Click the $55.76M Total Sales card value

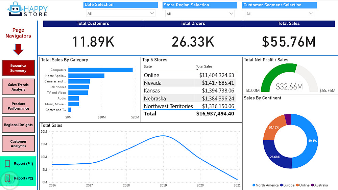pyautogui.click(x=289, y=42)
